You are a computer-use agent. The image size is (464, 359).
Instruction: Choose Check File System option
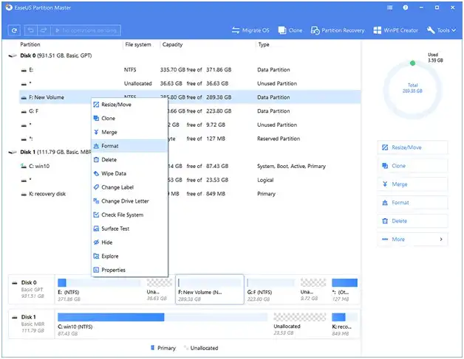click(129, 215)
